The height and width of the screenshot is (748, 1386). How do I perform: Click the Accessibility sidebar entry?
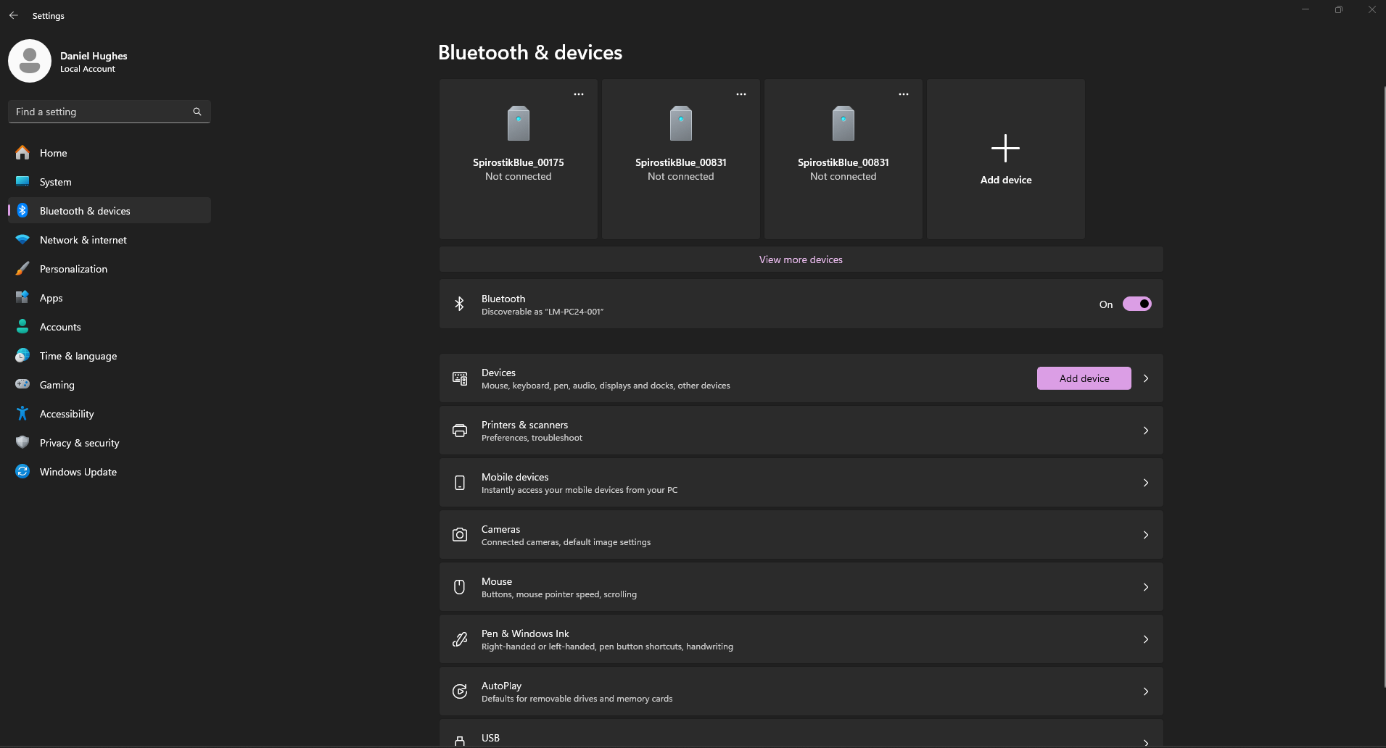110,413
